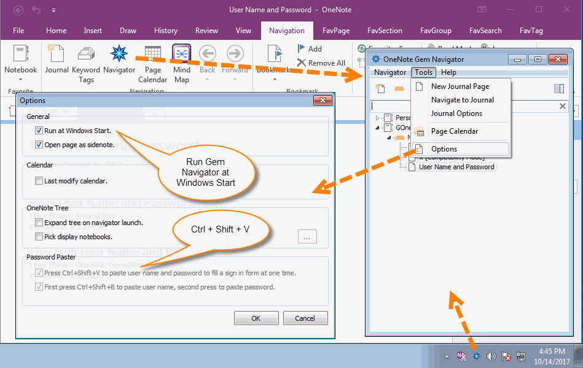Switch to the Insert ribbon tab
The height and width of the screenshot is (368, 583).
pyautogui.click(x=93, y=31)
